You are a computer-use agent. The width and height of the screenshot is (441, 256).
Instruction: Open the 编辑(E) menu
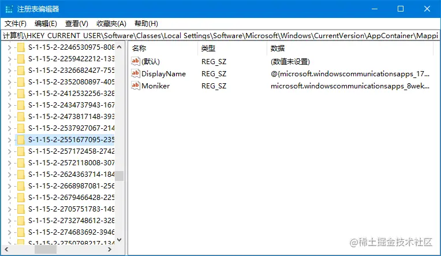coord(46,24)
